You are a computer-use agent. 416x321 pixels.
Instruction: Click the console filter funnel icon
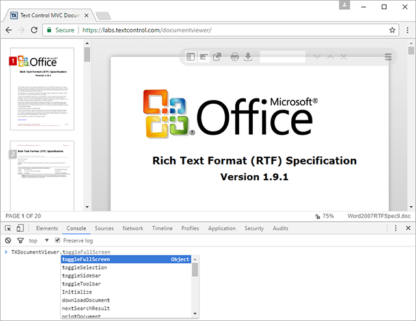20,241
